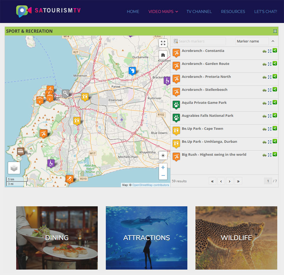Click the purple wine marker near Brackenfell
Screen dimensions: 284x275
click(x=167, y=81)
